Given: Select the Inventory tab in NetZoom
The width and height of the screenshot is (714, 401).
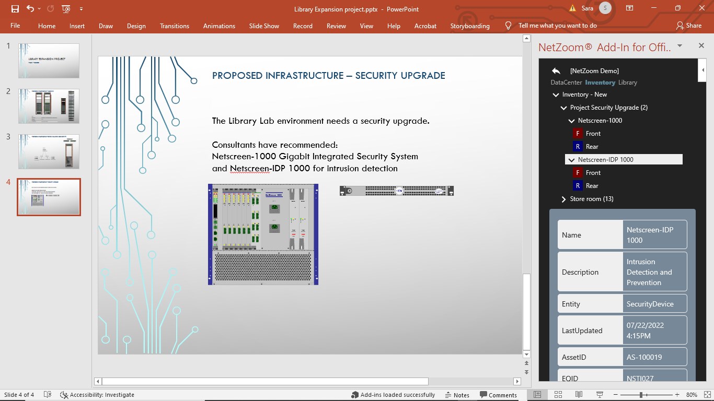Looking at the screenshot, I should pos(600,82).
